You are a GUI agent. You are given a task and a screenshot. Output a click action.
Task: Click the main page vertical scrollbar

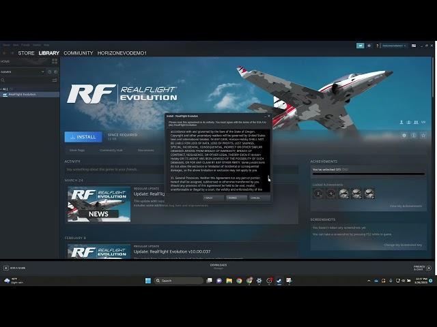pos(433,76)
